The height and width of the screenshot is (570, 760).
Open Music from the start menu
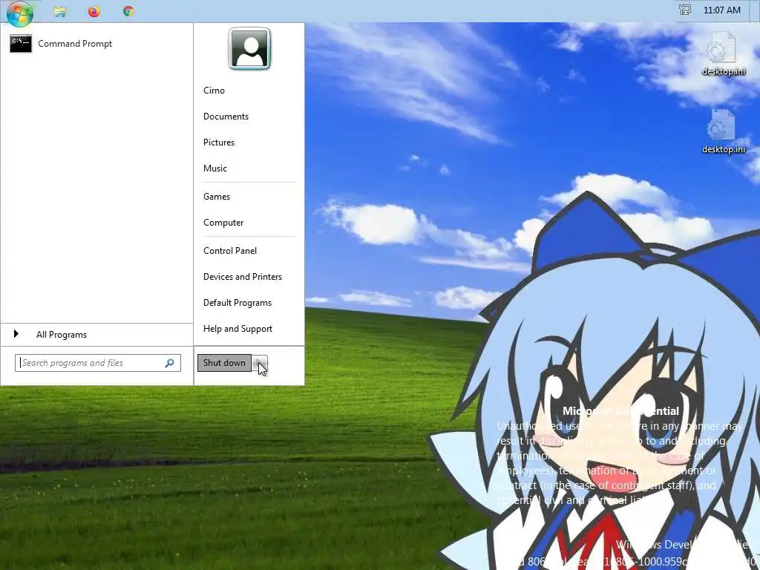[x=214, y=168]
